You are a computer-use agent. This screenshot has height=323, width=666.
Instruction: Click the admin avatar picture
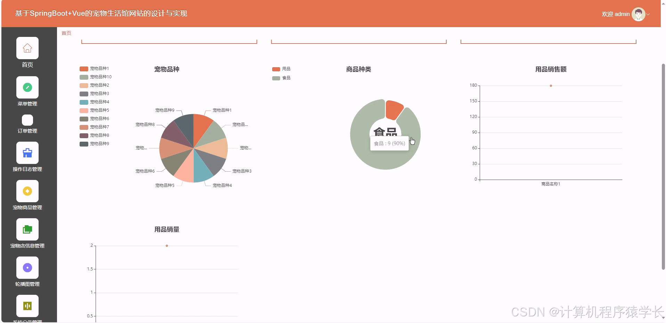tap(638, 14)
